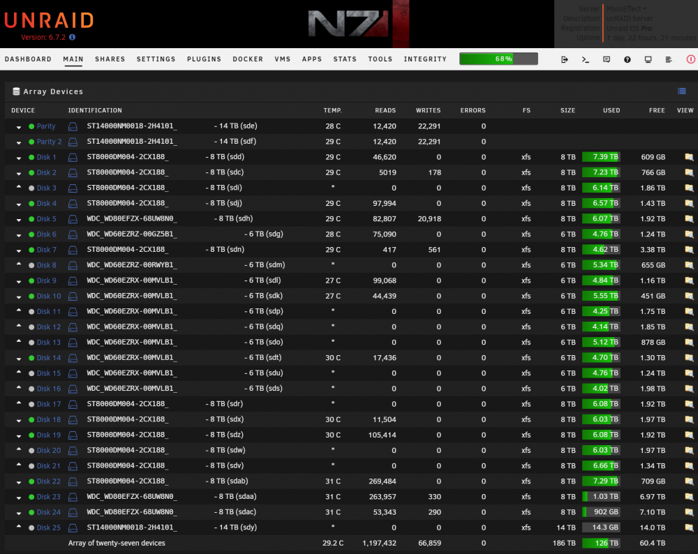Click the red alert icon in the top bar

click(x=690, y=59)
